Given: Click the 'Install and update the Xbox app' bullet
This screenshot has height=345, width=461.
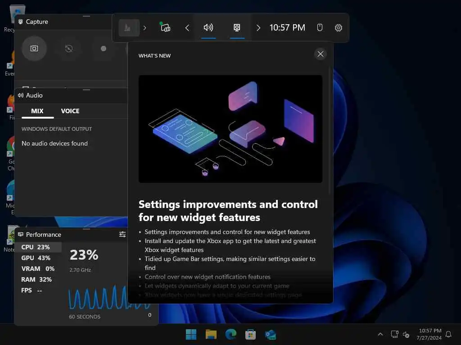Looking at the screenshot, I should click(x=230, y=245).
